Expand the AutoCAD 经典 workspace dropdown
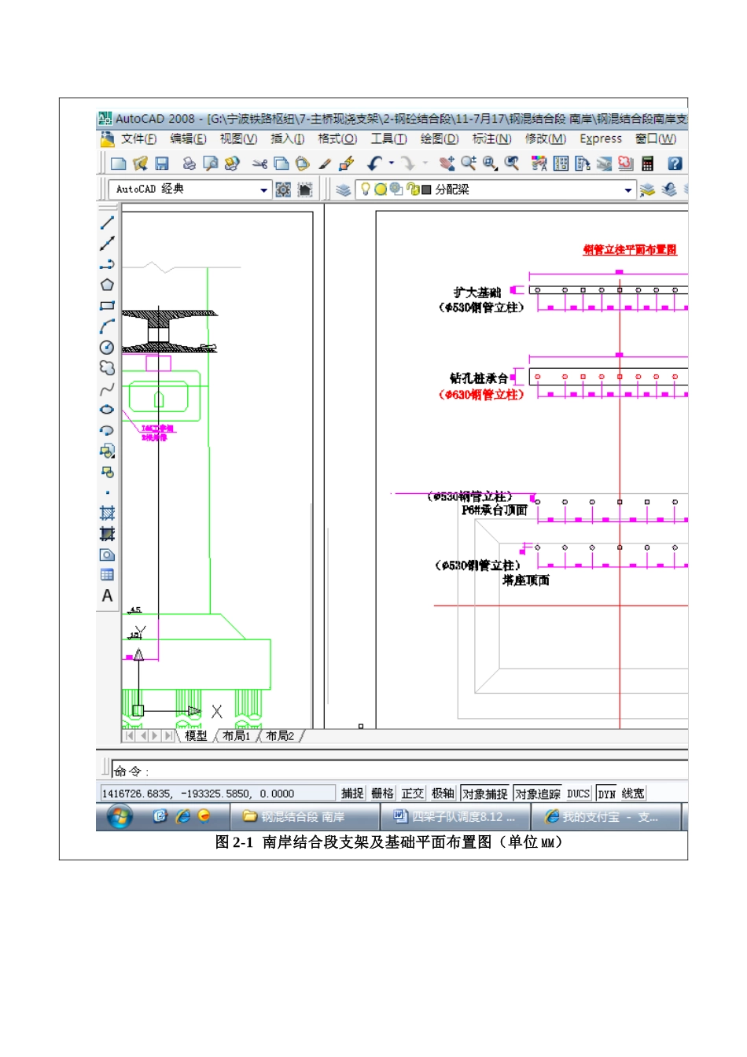Viewport: 747px width, 1057px height. (264, 190)
